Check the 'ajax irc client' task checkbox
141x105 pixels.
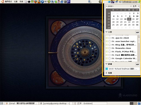pos(109,38)
